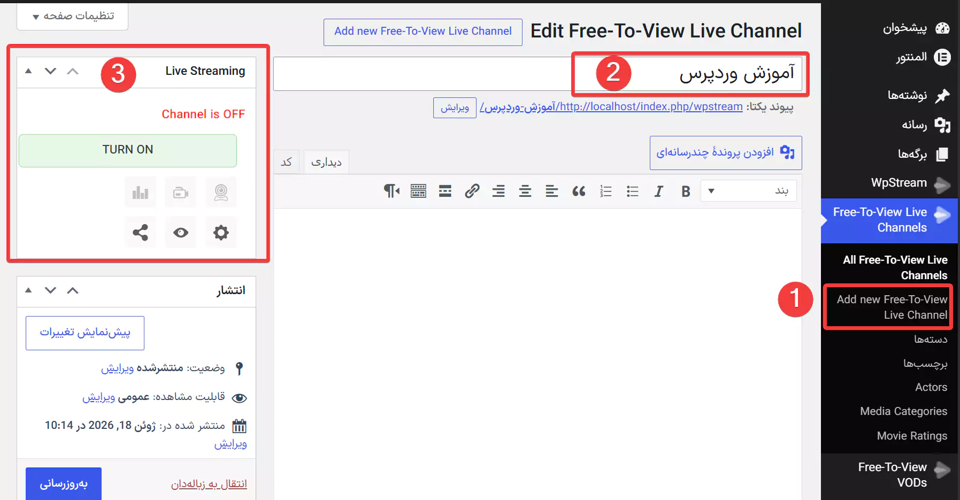
Task: Click the blue به‌روزرسانی update button
Action: (64, 483)
